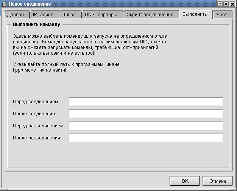The height and width of the screenshot is (191, 237).
Task: Select the Шлюз tab
Action: tap(70, 15)
